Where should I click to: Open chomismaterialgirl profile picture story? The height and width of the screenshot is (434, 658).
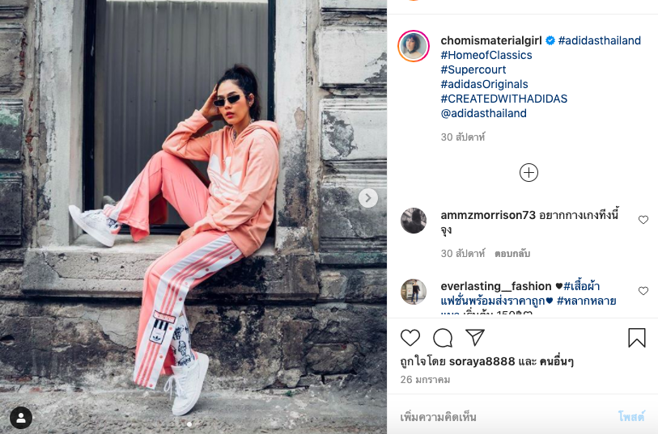pos(414,46)
